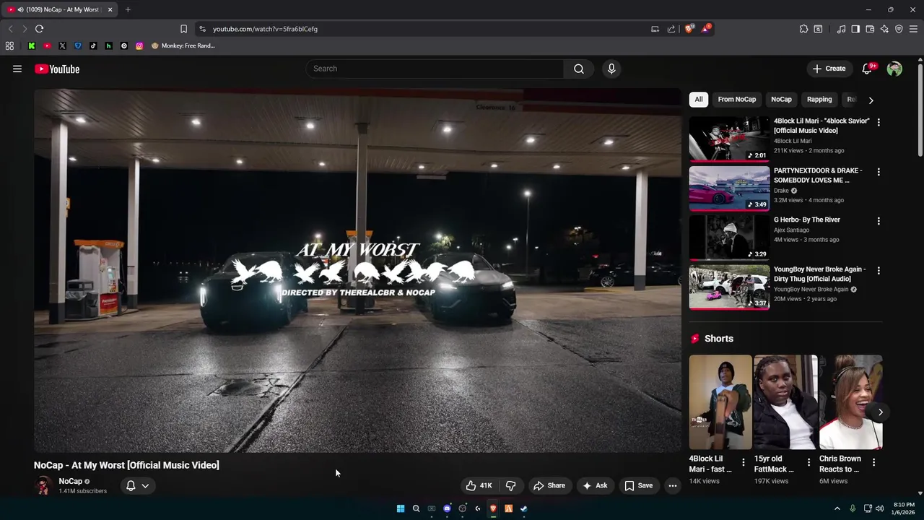Open the apps grid icon in bookmarks bar
Screen dimensions: 924x520
[9, 45]
